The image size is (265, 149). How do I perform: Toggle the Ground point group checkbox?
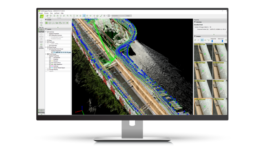click(x=50, y=61)
